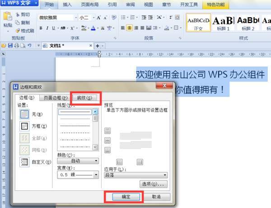
Task: Open the 页面边框(P) tab in dialog
Action: (56, 98)
